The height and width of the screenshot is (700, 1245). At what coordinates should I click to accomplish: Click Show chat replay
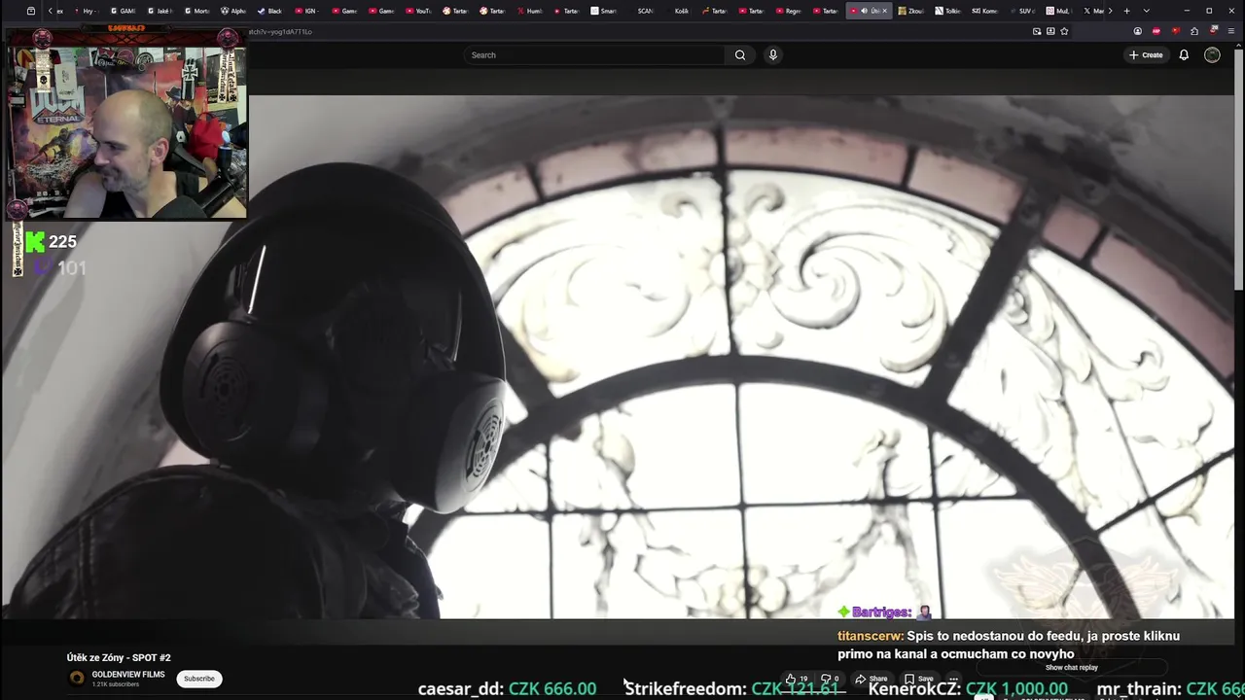tap(1072, 668)
